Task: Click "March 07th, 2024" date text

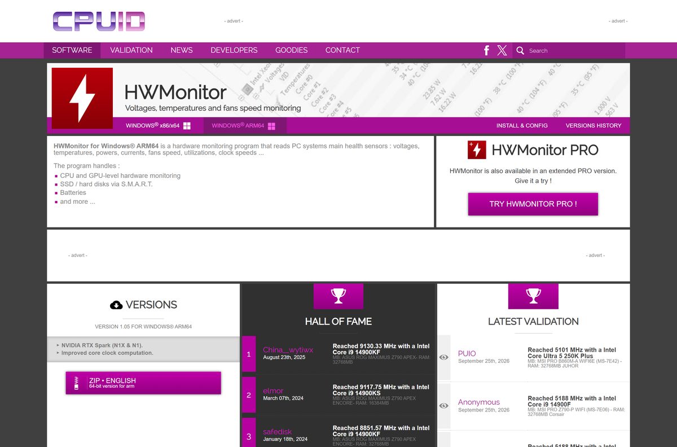Action: click(283, 398)
